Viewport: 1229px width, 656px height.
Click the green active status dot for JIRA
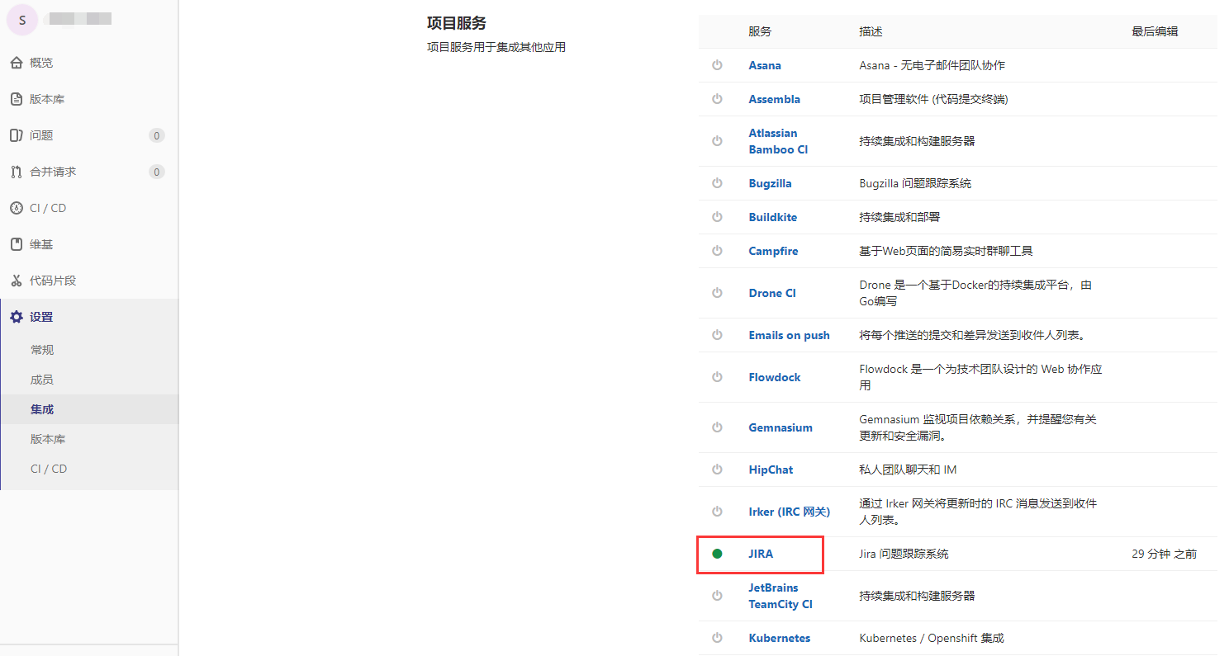tap(717, 554)
